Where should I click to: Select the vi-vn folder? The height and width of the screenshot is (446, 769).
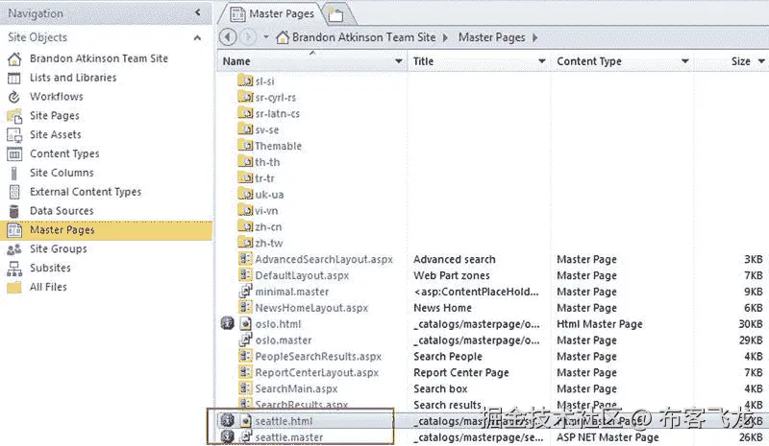(266, 210)
